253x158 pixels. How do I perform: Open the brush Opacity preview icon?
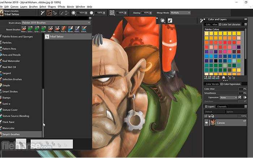(91, 13)
